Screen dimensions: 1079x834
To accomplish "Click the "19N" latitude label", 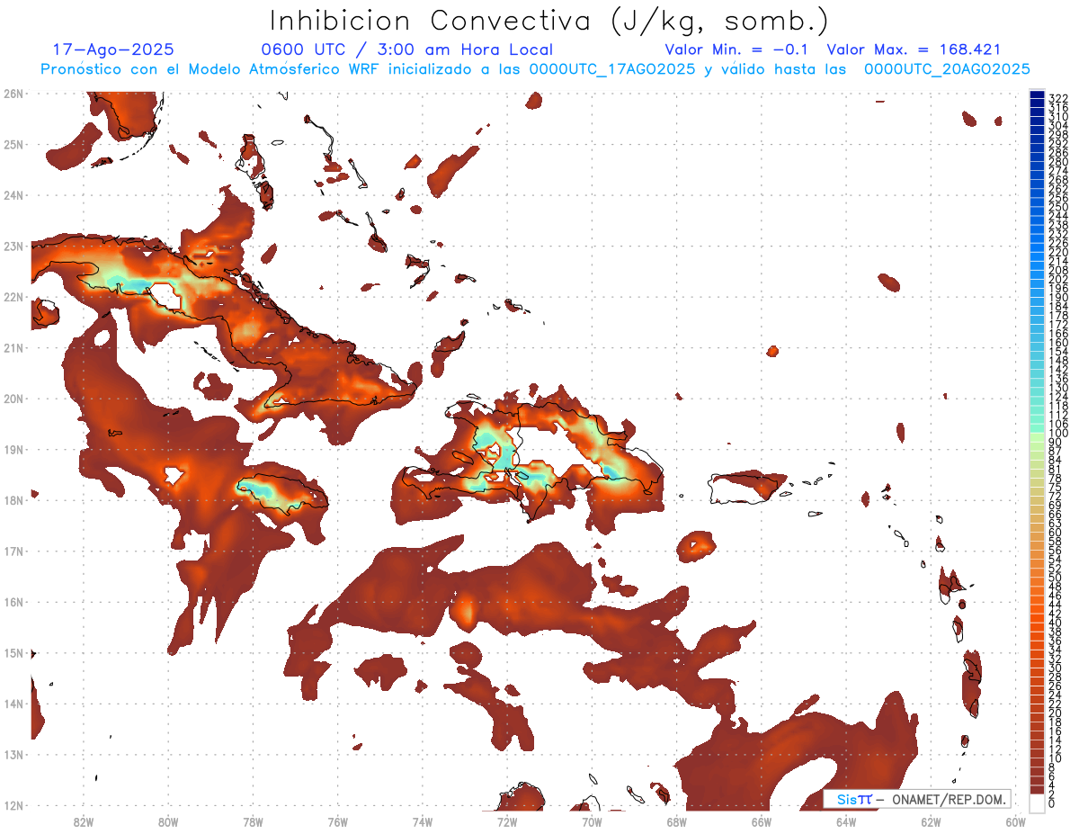I will click(x=13, y=449).
